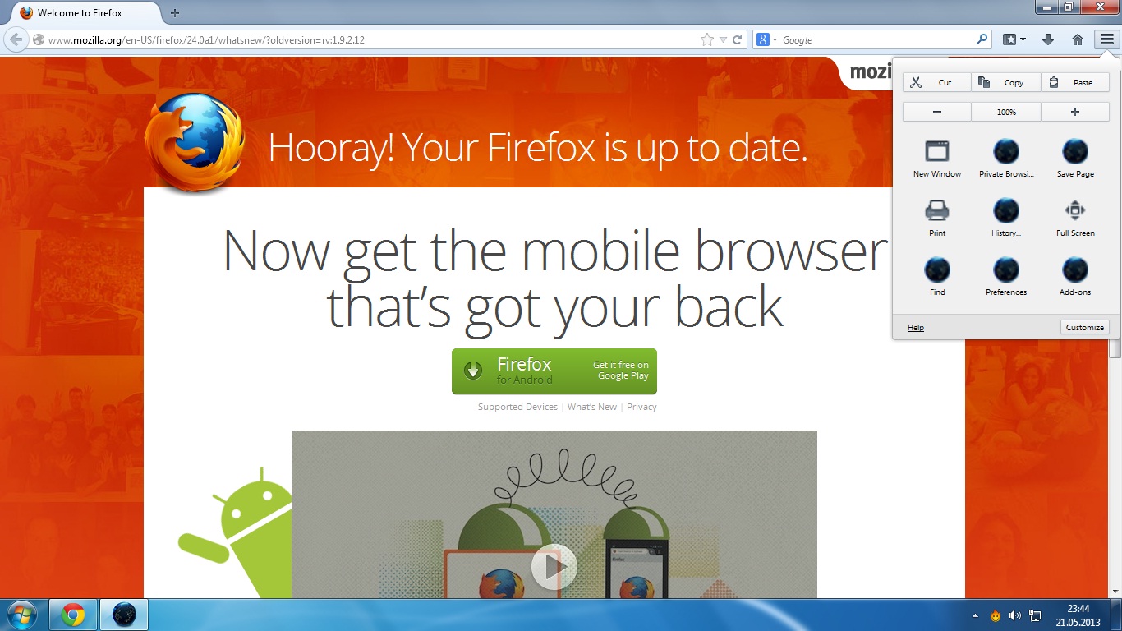Show URL history dropdown arrow
This screenshot has height=631, width=1122.
pyautogui.click(x=723, y=39)
